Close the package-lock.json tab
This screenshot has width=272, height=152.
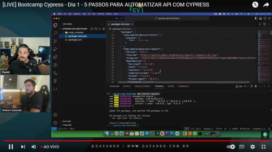(132, 24)
